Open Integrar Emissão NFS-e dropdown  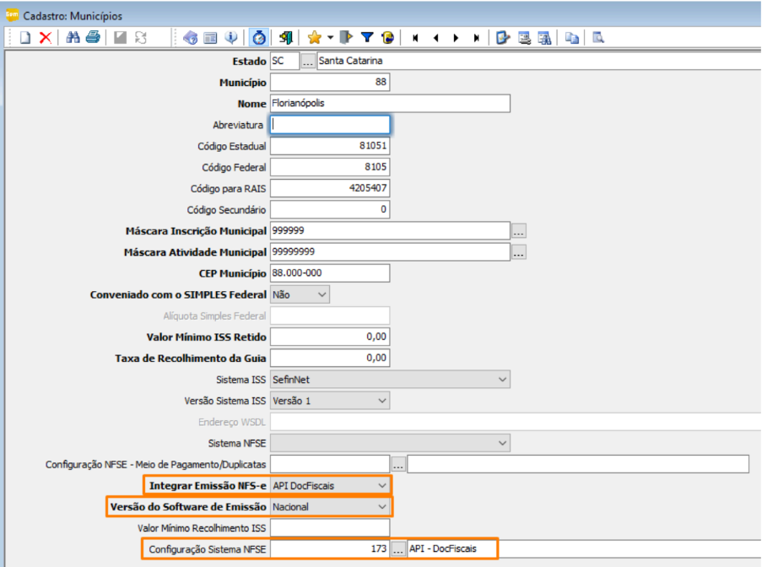click(x=330, y=485)
